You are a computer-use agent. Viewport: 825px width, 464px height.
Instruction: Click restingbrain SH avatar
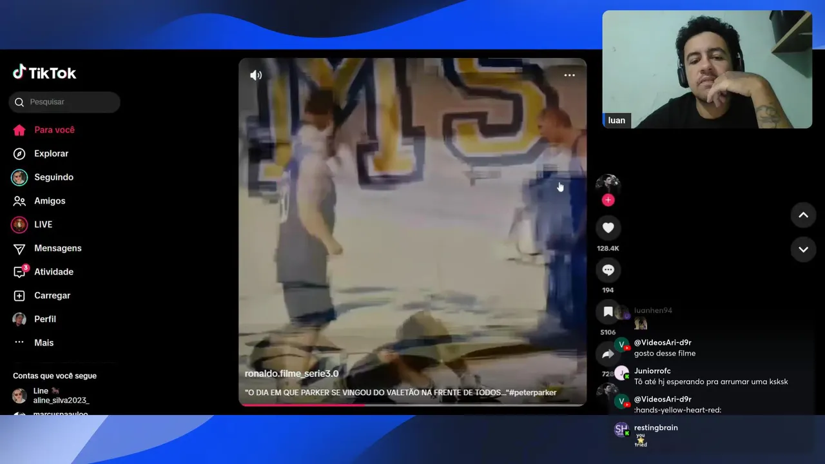[x=621, y=429]
